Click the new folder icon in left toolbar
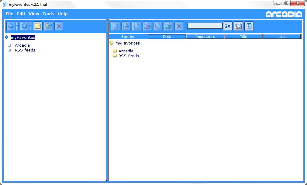The image size is (307, 185). [38, 26]
